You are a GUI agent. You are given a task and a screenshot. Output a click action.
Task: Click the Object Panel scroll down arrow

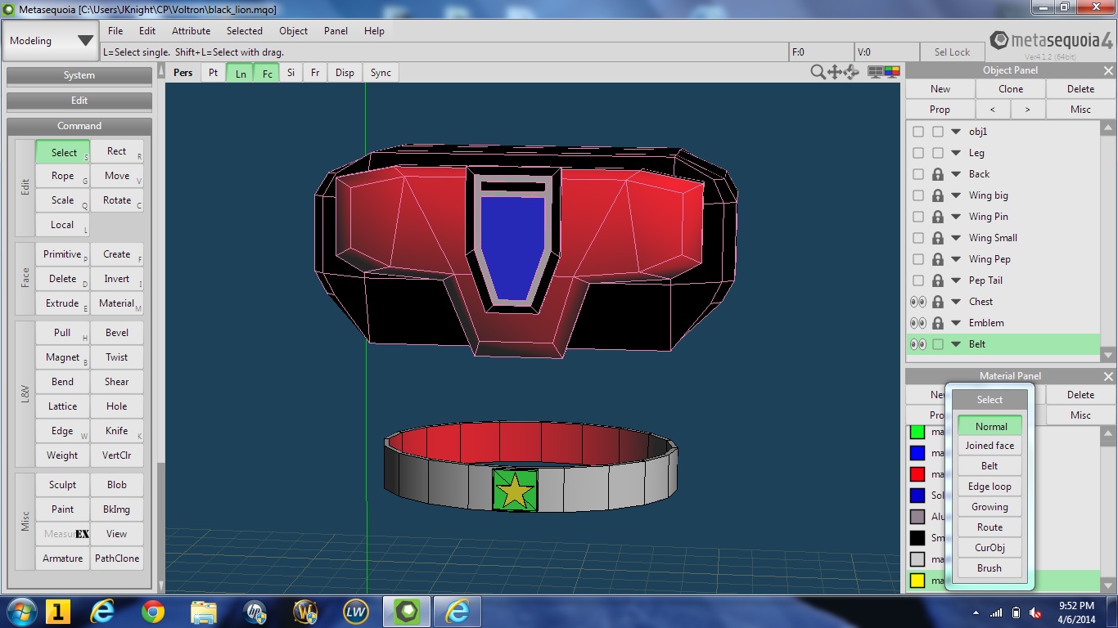1108,355
